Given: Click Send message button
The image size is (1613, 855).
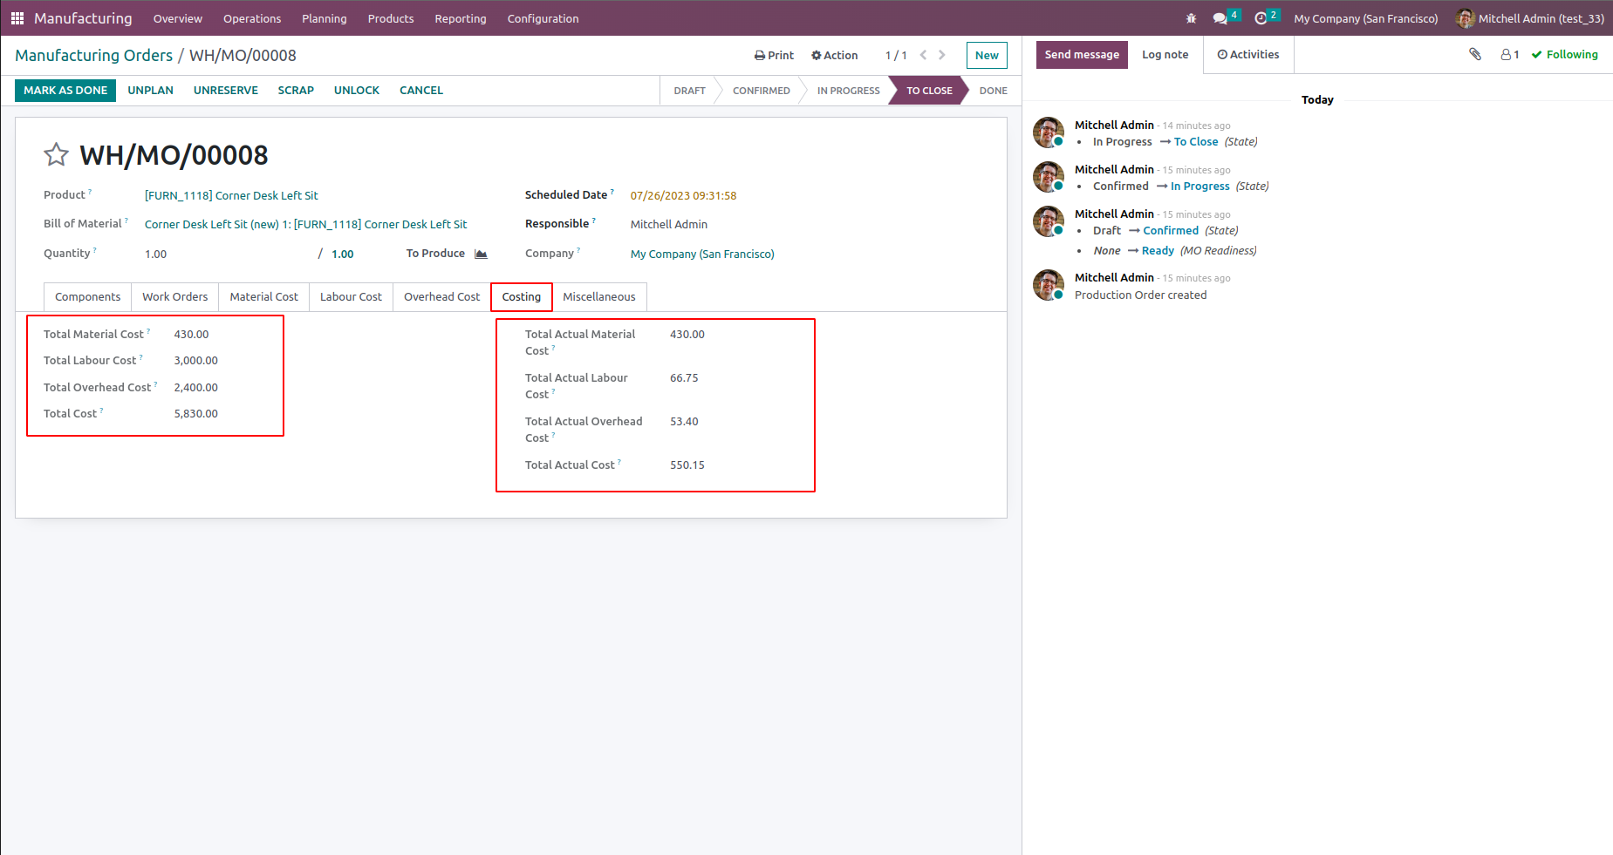Looking at the screenshot, I should click(1082, 54).
